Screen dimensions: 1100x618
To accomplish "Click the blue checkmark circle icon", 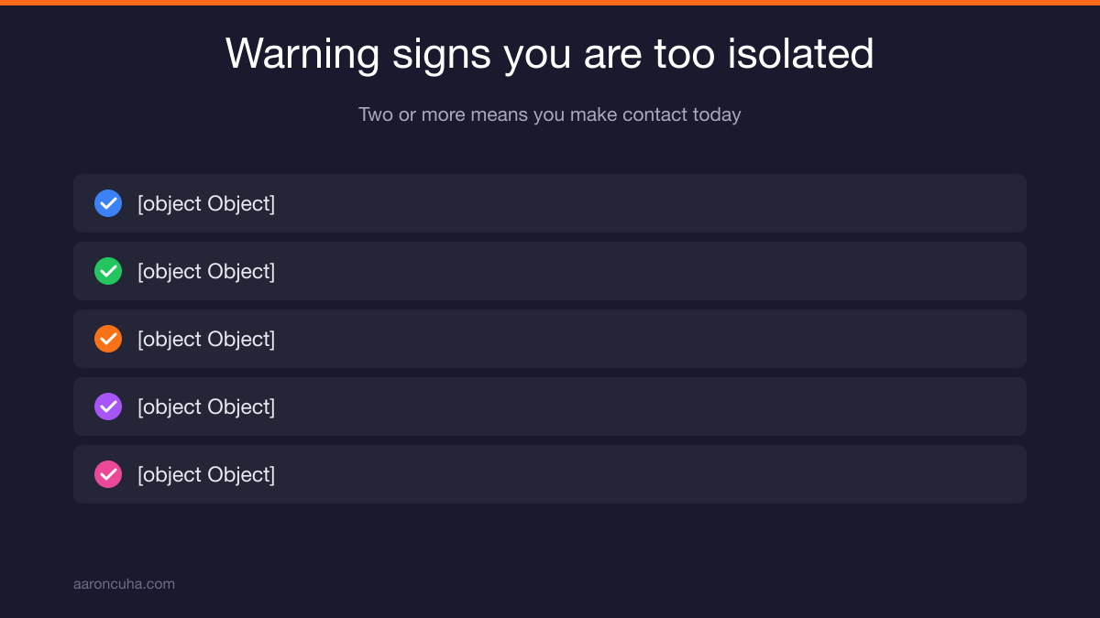I will (x=108, y=203).
